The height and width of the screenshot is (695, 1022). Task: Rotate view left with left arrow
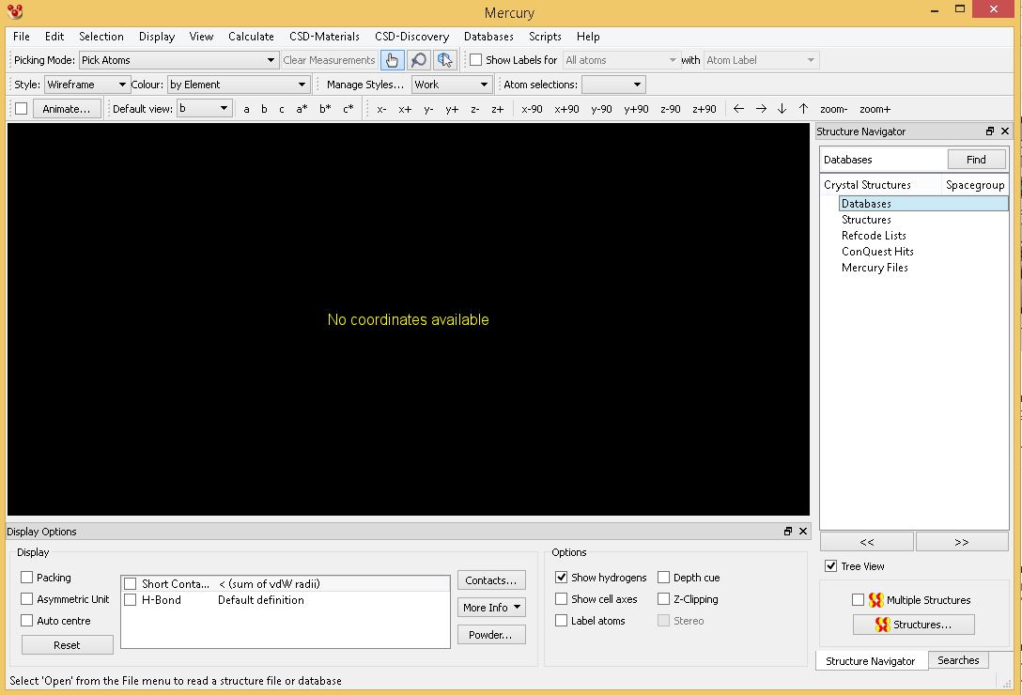point(738,109)
